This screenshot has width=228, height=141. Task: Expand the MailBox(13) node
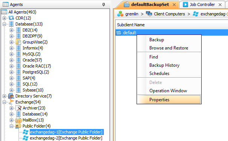(12, 120)
